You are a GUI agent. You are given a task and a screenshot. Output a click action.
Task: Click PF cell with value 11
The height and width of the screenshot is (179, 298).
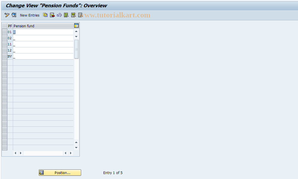10,44
